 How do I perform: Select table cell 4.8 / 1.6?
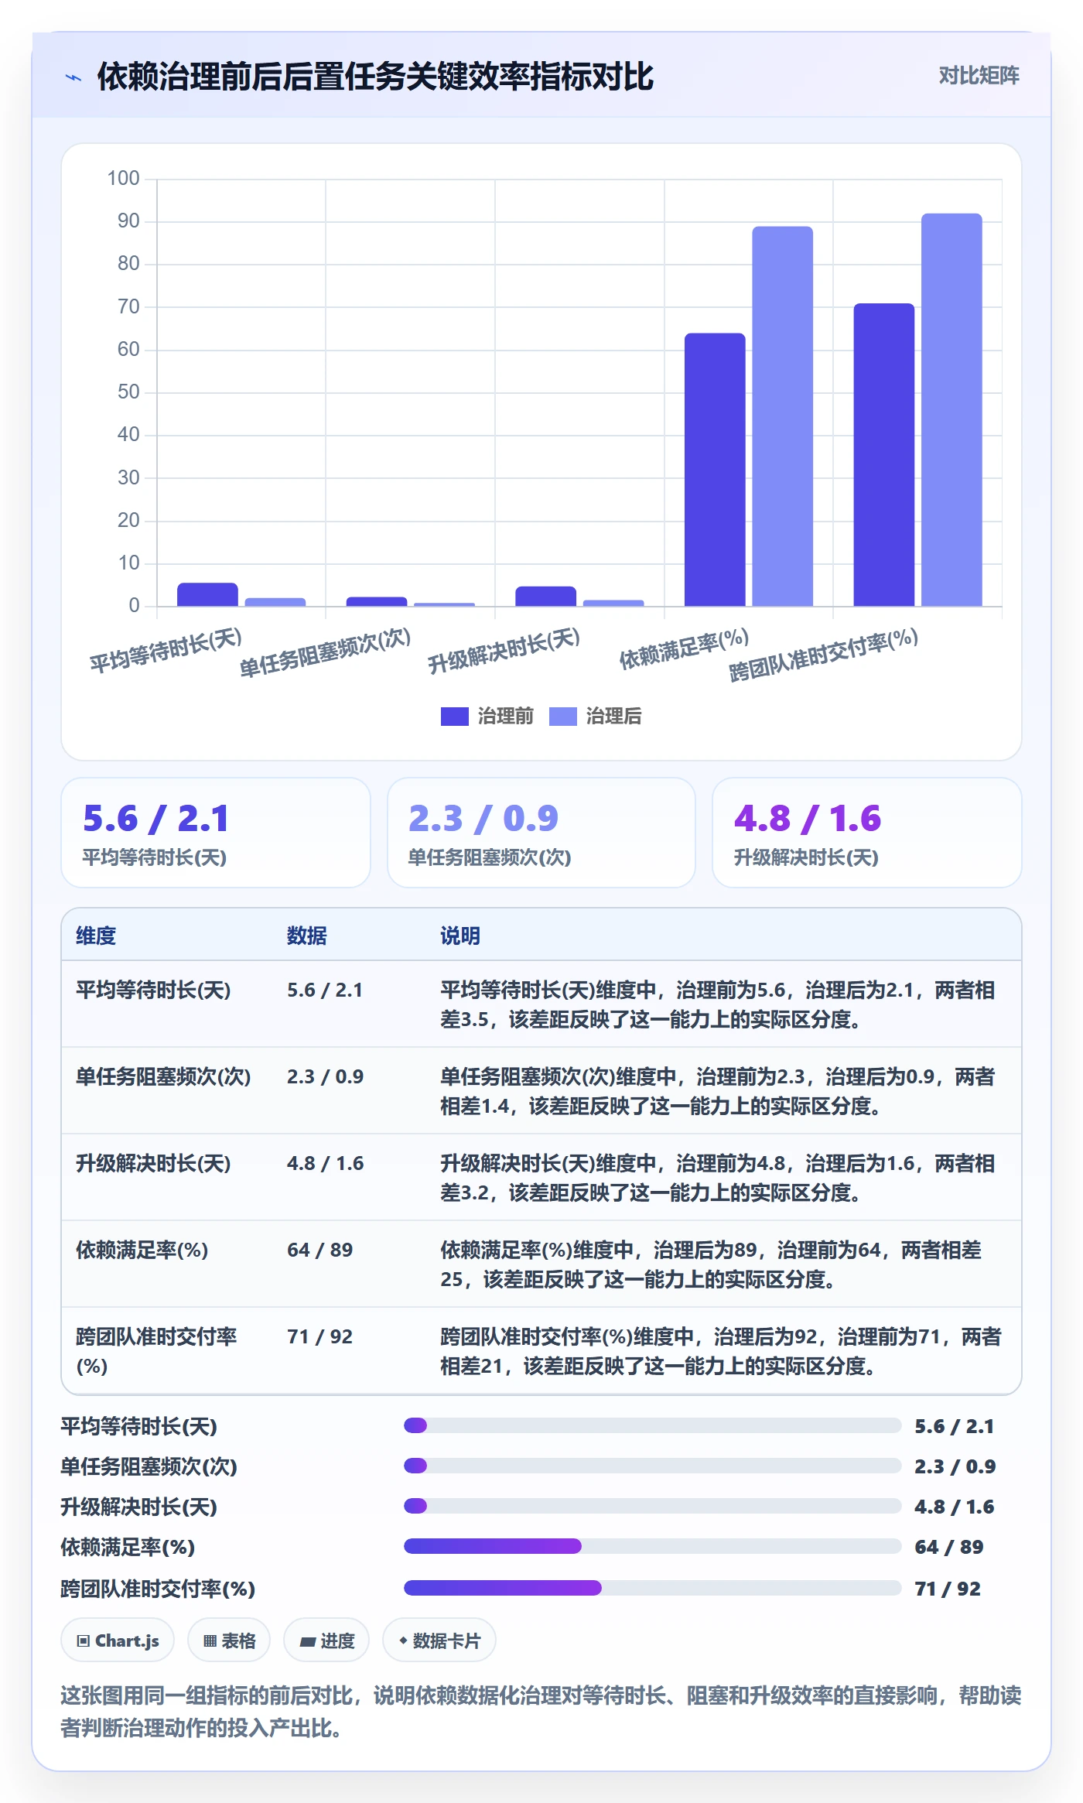(x=325, y=1163)
